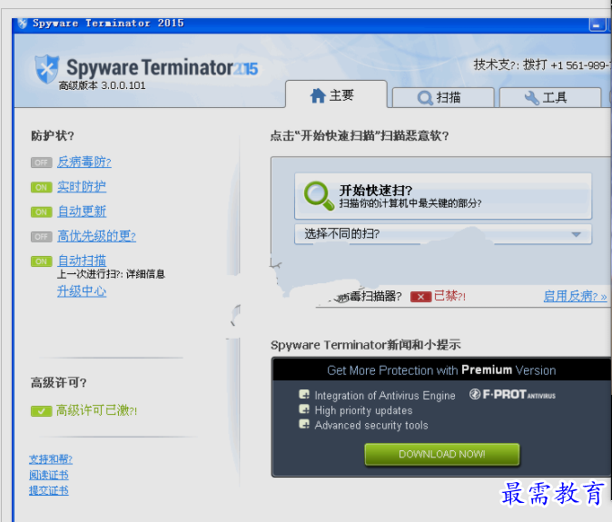The height and width of the screenshot is (522, 612).
Task: Click the Spyware Terminator shield logo
Action: coord(47,69)
